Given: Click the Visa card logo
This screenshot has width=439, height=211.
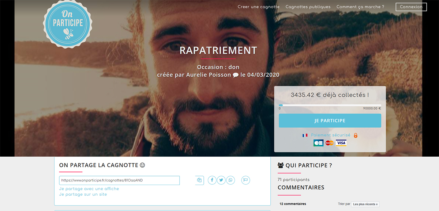Looking at the screenshot, I should (341, 143).
